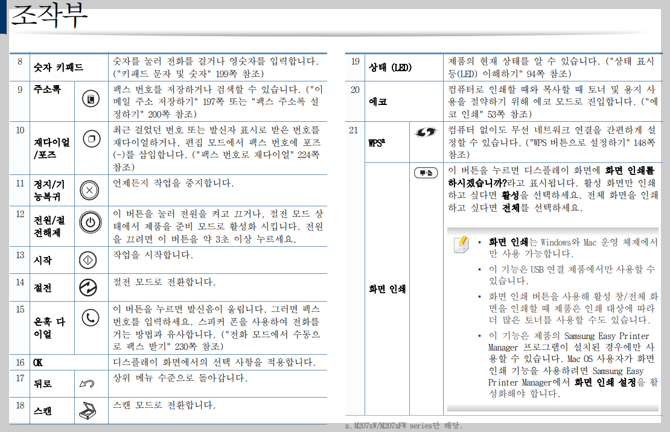Select the label 스캔 in row 18

43,411
